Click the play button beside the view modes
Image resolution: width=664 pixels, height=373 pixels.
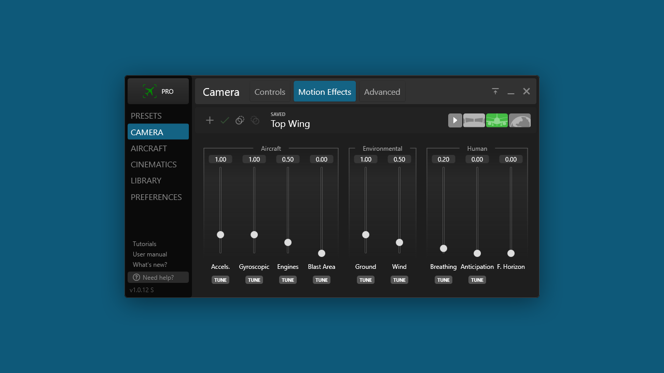[455, 120]
